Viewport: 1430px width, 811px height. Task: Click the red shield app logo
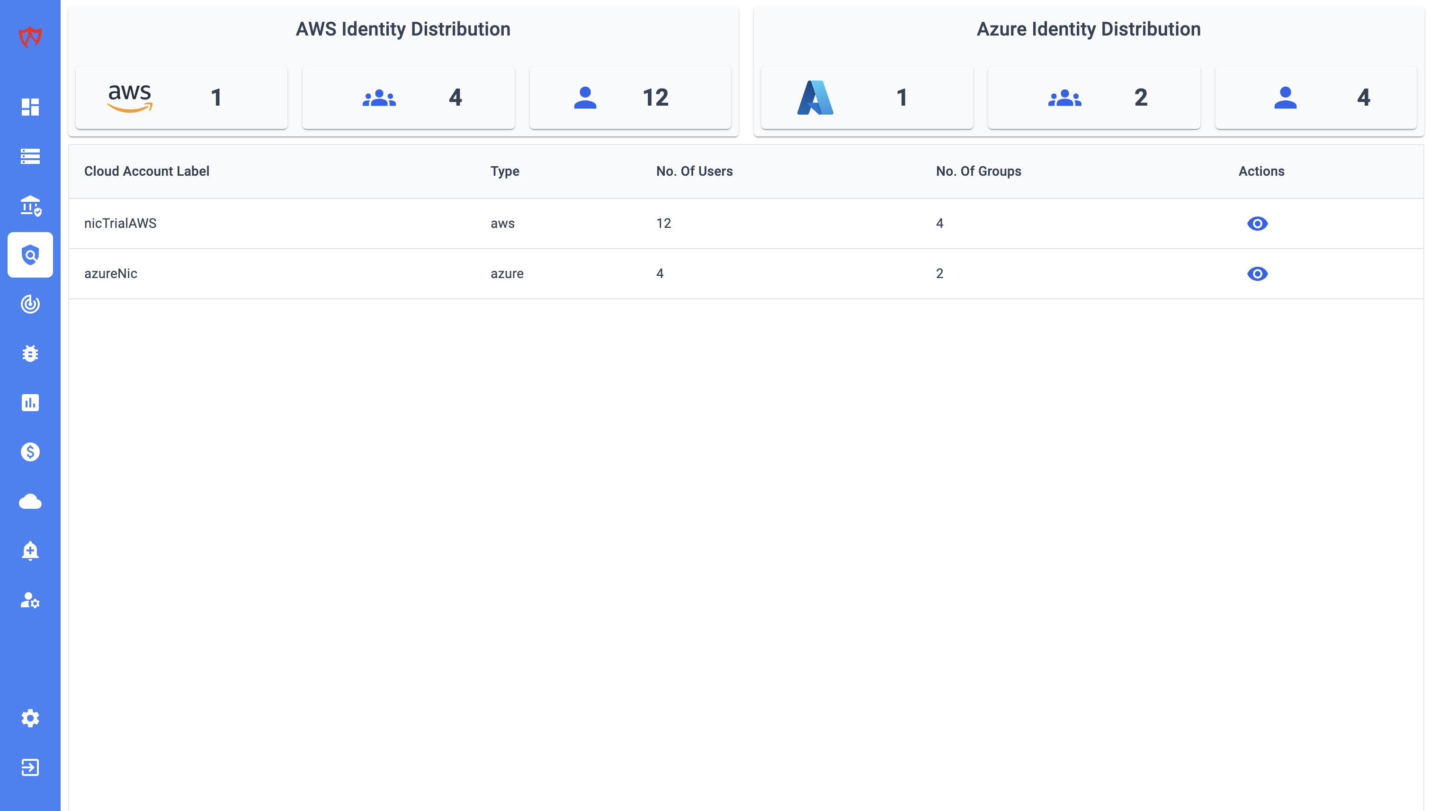pyautogui.click(x=30, y=37)
